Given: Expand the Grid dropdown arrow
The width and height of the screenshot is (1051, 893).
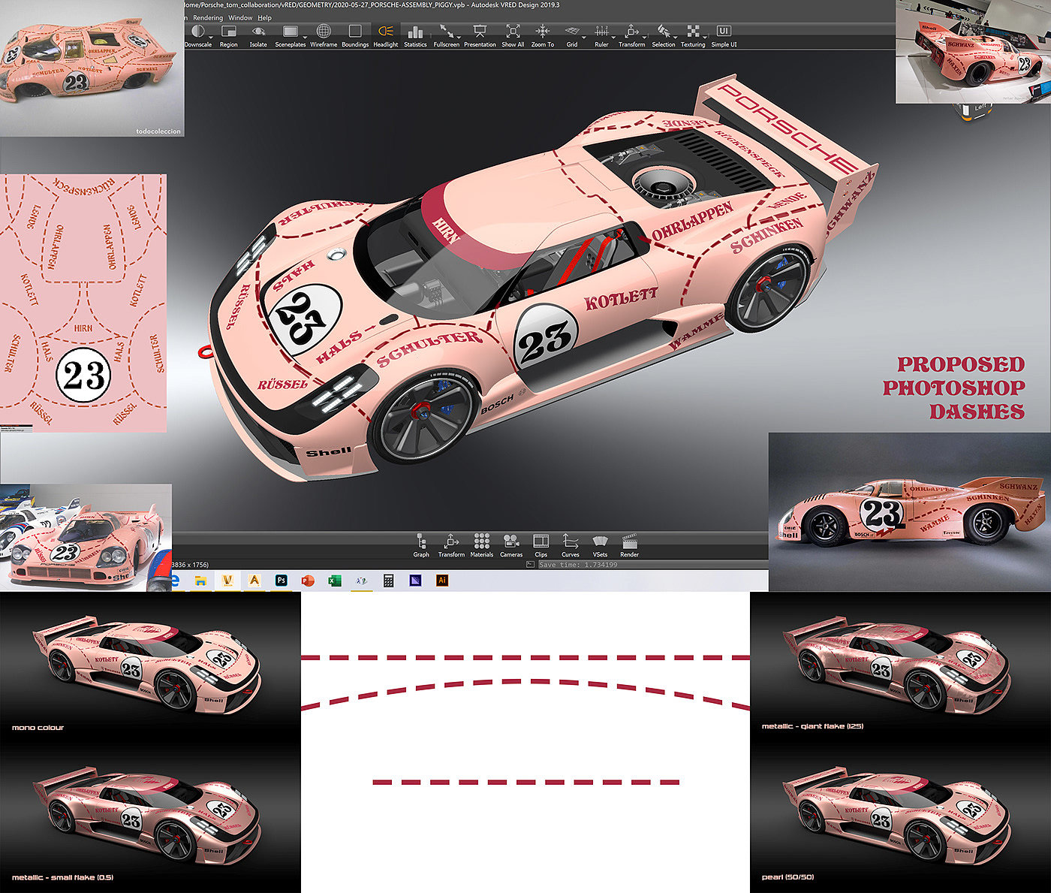Looking at the screenshot, I should pyautogui.click(x=584, y=37).
